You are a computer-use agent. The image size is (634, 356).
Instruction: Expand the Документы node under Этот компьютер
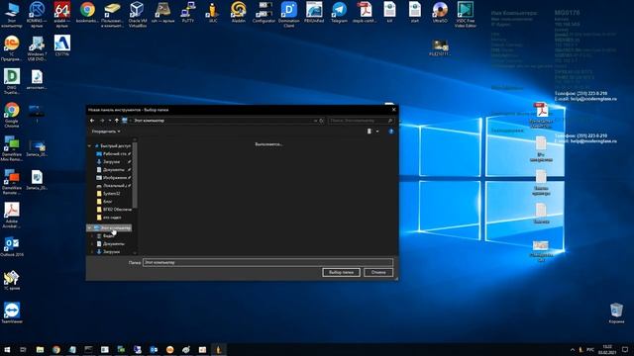coord(92,244)
